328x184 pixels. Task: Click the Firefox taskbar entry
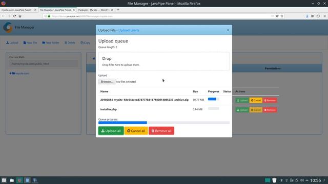[19, 180]
